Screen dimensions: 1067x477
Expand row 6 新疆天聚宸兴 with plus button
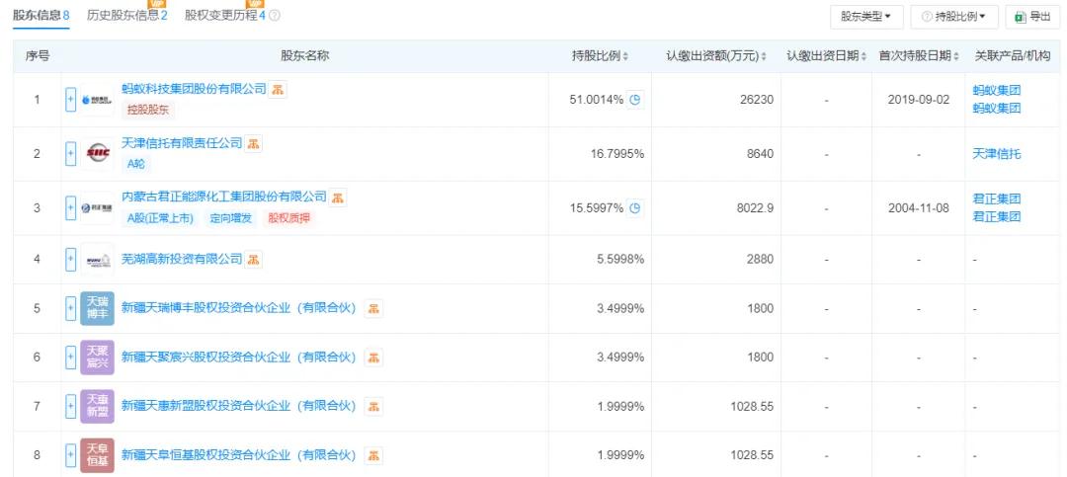71,358
